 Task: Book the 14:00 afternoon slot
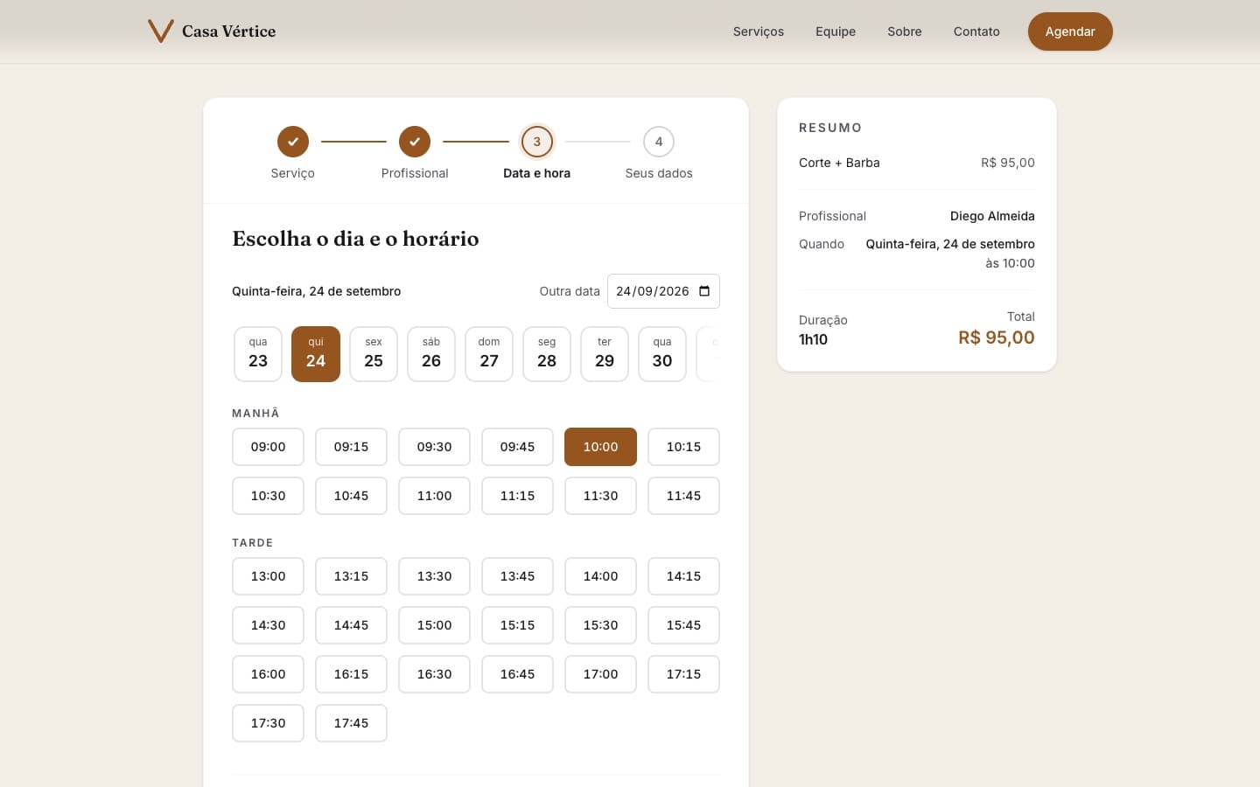tap(600, 576)
